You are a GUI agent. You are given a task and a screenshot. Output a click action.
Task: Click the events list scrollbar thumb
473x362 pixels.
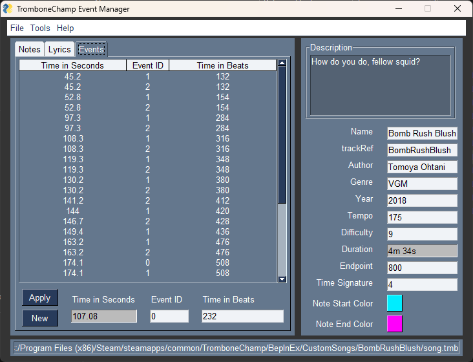[x=282, y=134]
